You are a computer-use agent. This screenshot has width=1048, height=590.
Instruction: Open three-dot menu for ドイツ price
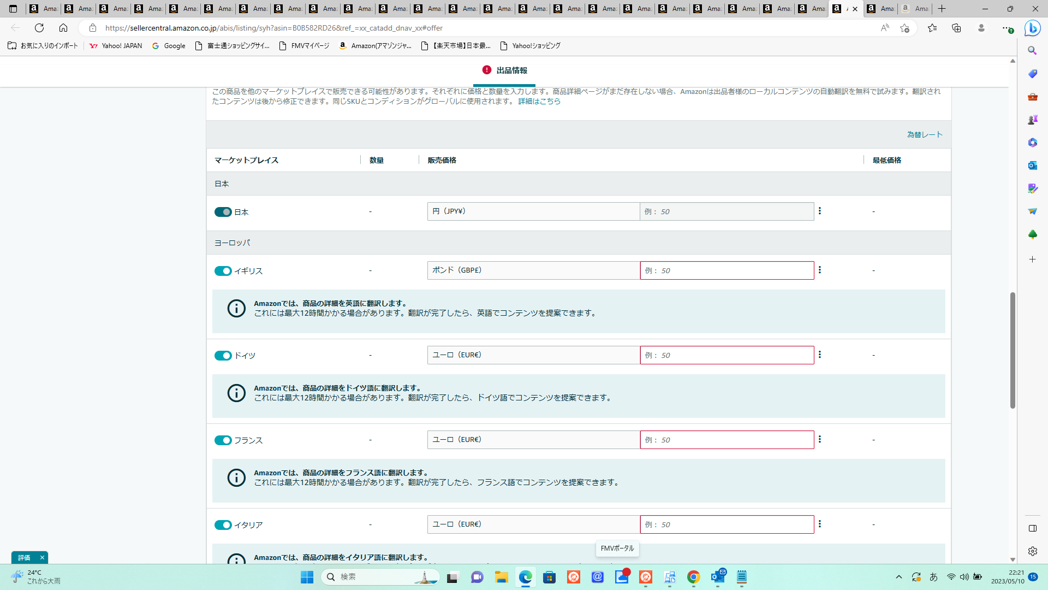(819, 355)
